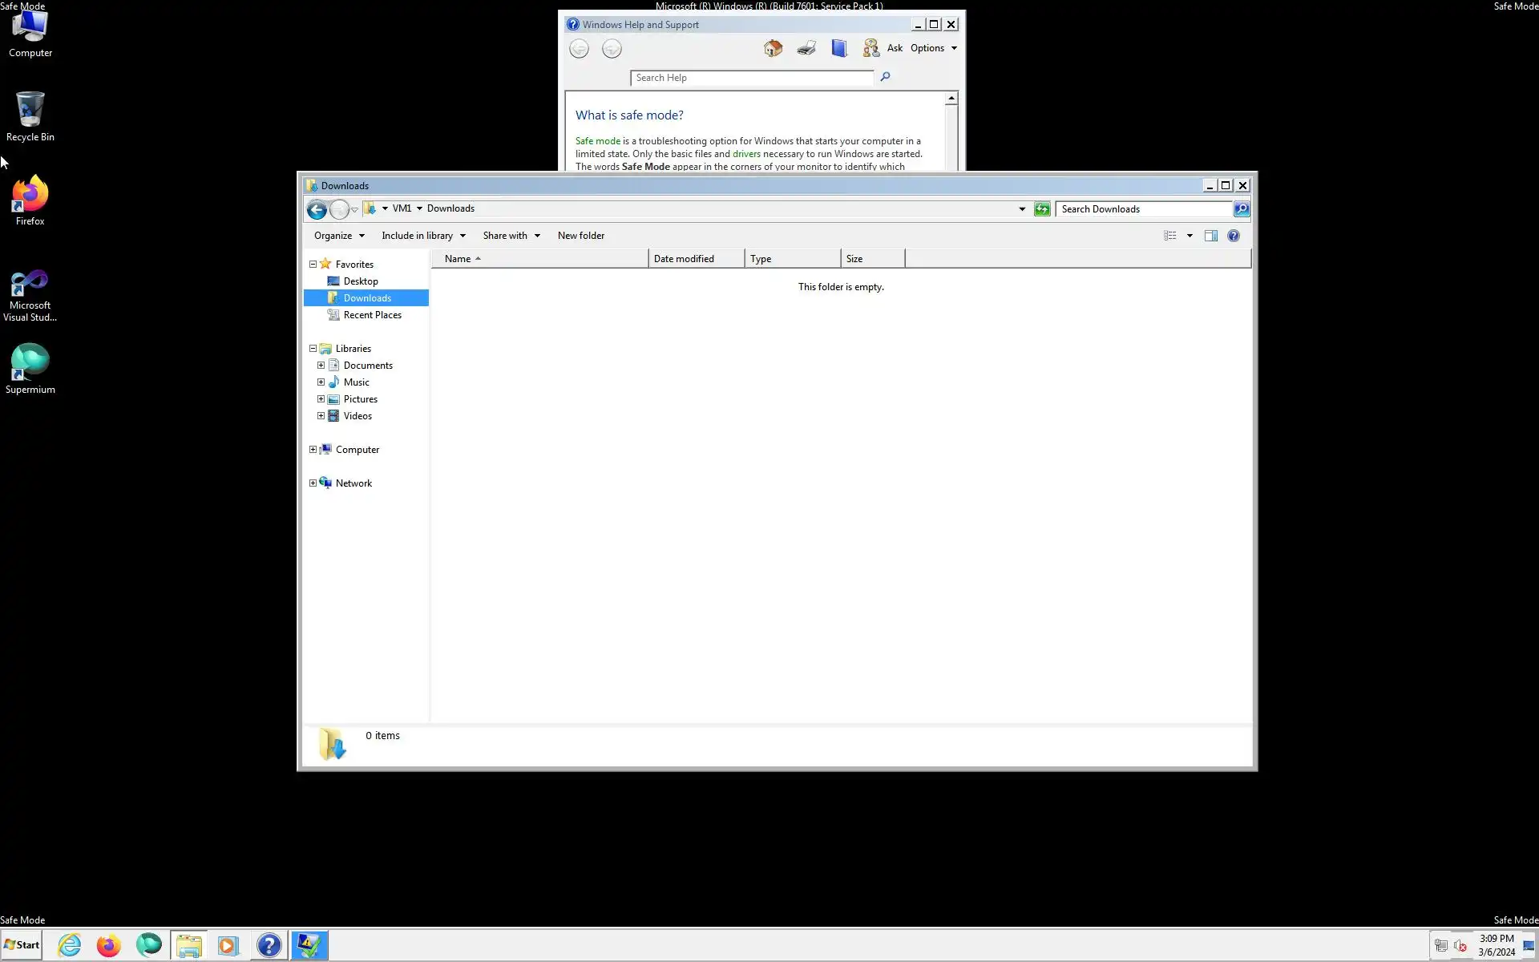Click the Help home icon

[x=773, y=48]
